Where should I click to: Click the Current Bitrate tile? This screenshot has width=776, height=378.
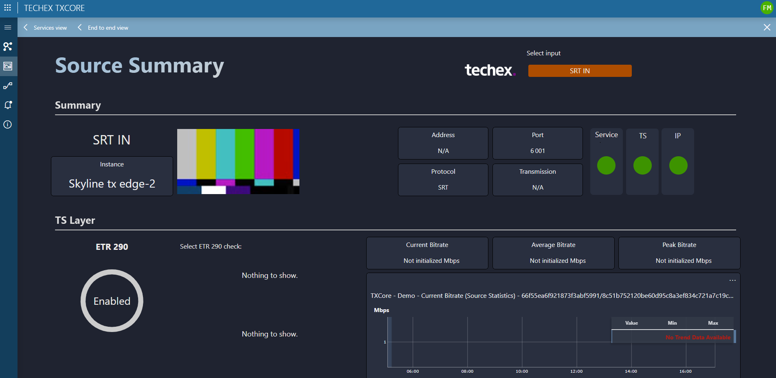click(x=427, y=253)
